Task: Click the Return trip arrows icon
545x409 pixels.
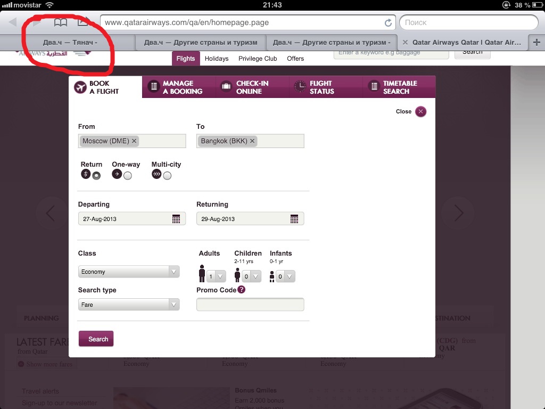Action: tap(86, 174)
